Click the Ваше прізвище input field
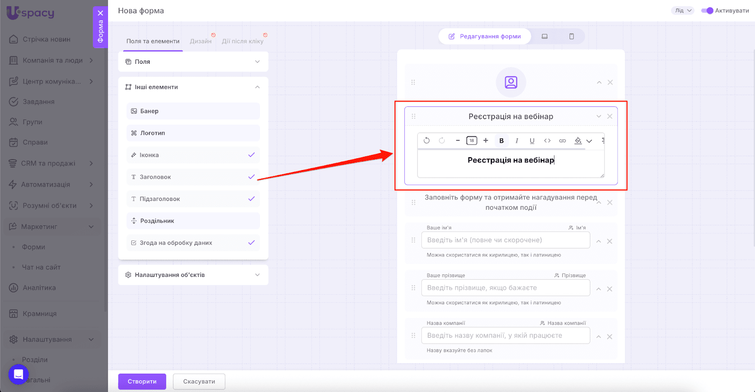Screen dimensions: 755x392 (x=506, y=288)
